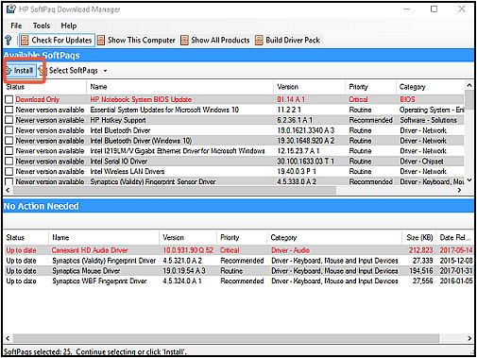Click the 'BIOS' category cell

(407, 99)
